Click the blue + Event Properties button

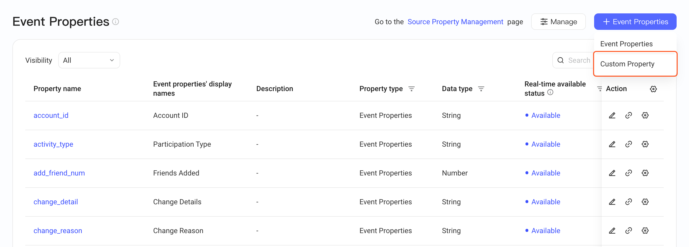(x=635, y=22)
